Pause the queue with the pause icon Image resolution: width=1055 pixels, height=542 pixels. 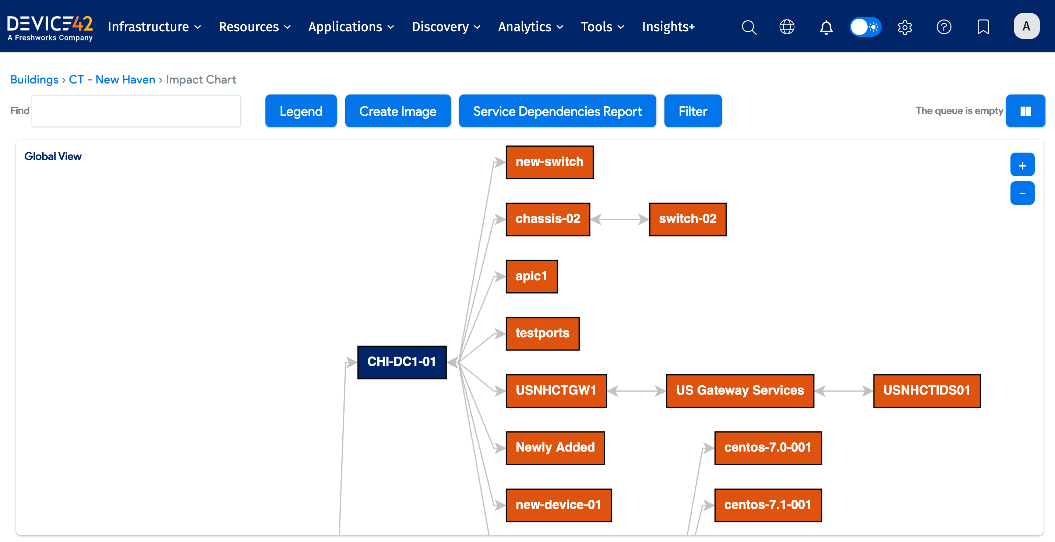coord(1025,111)
